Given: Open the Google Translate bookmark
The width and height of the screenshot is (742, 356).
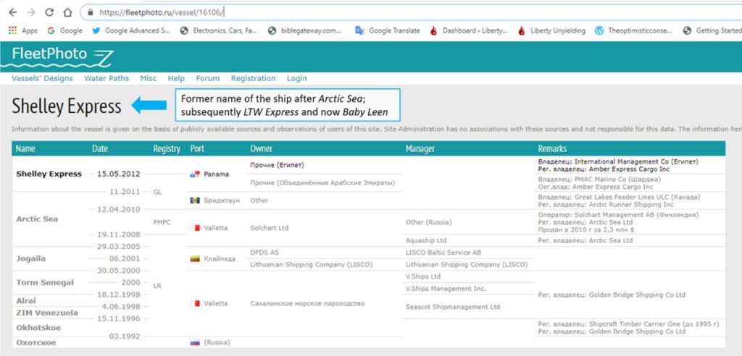Looking at the screenshot, I should point(388,30).
